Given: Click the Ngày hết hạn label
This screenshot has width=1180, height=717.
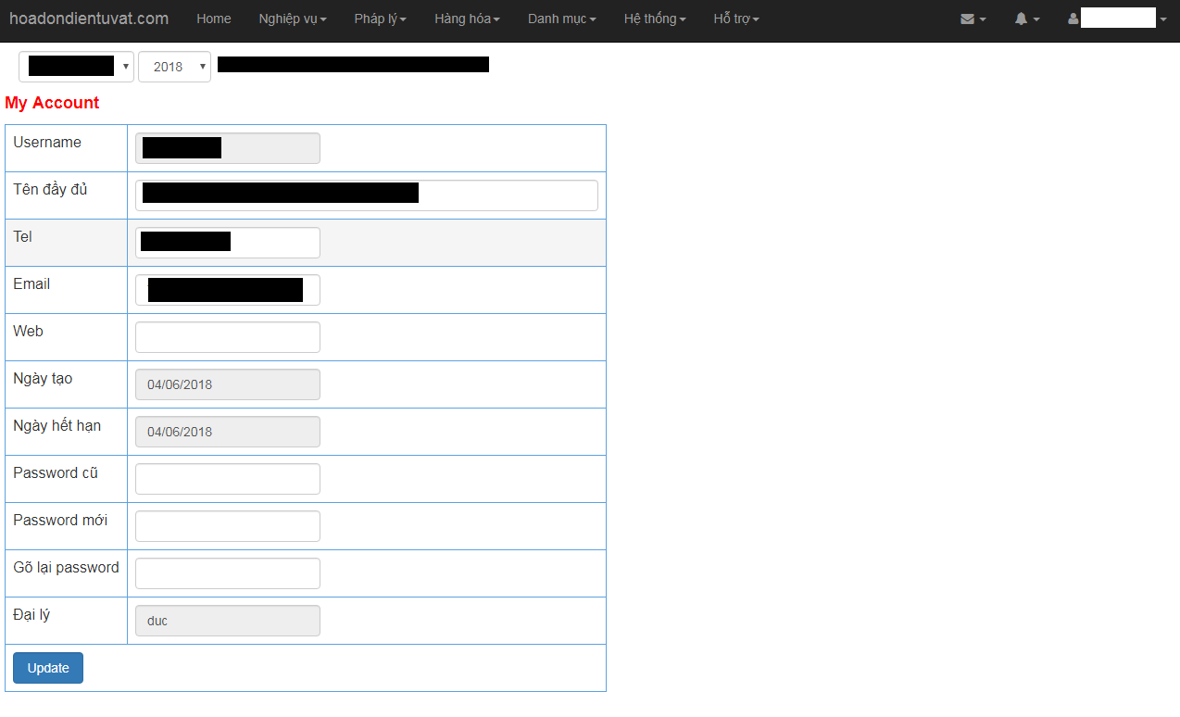Looking at the screenshot, I should [57, 425].
